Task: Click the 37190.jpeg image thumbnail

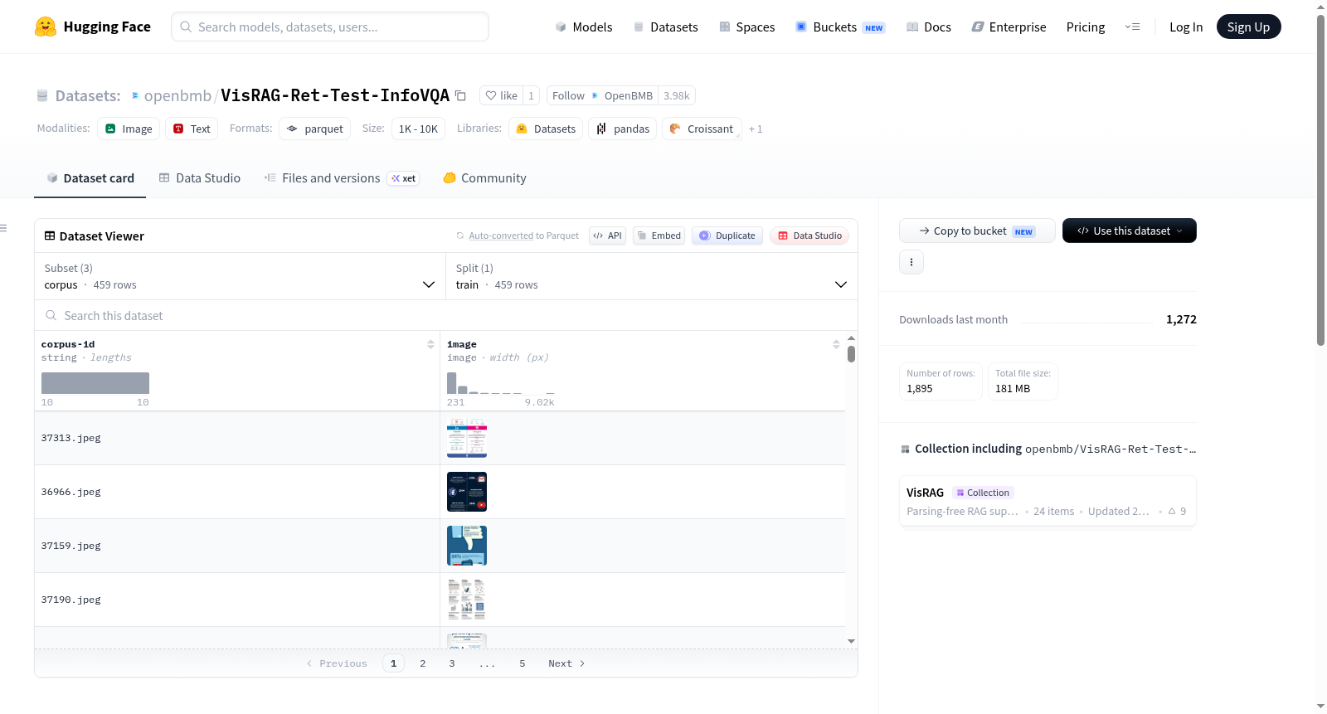Action: click(467, 600)
